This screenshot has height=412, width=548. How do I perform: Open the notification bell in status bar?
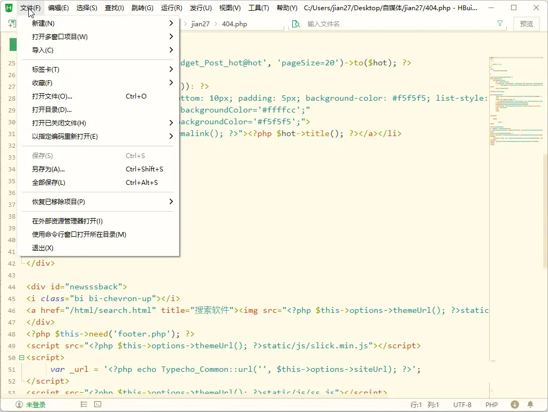click(530, 404)
